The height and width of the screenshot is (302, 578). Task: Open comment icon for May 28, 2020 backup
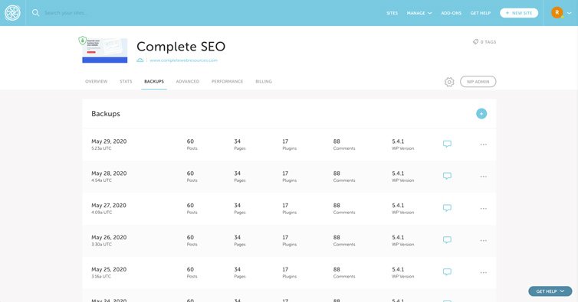pyautogui.click(x=447, y=176)
